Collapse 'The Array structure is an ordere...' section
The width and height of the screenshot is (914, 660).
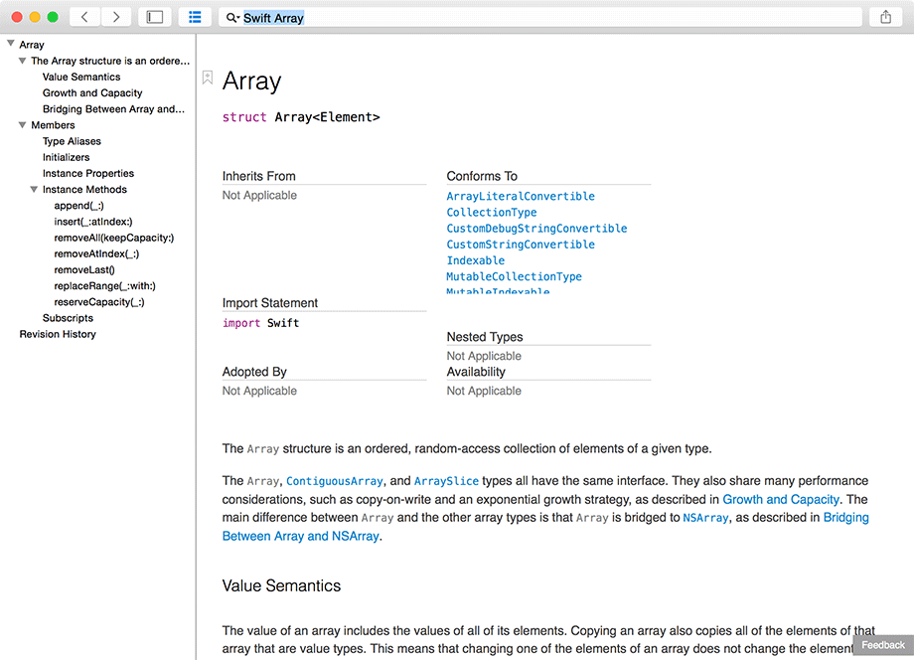22,60
